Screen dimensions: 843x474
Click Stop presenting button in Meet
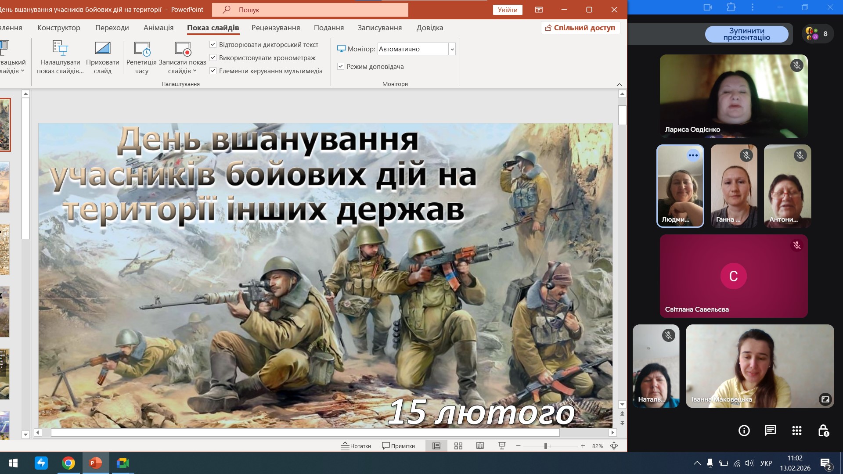746,34
